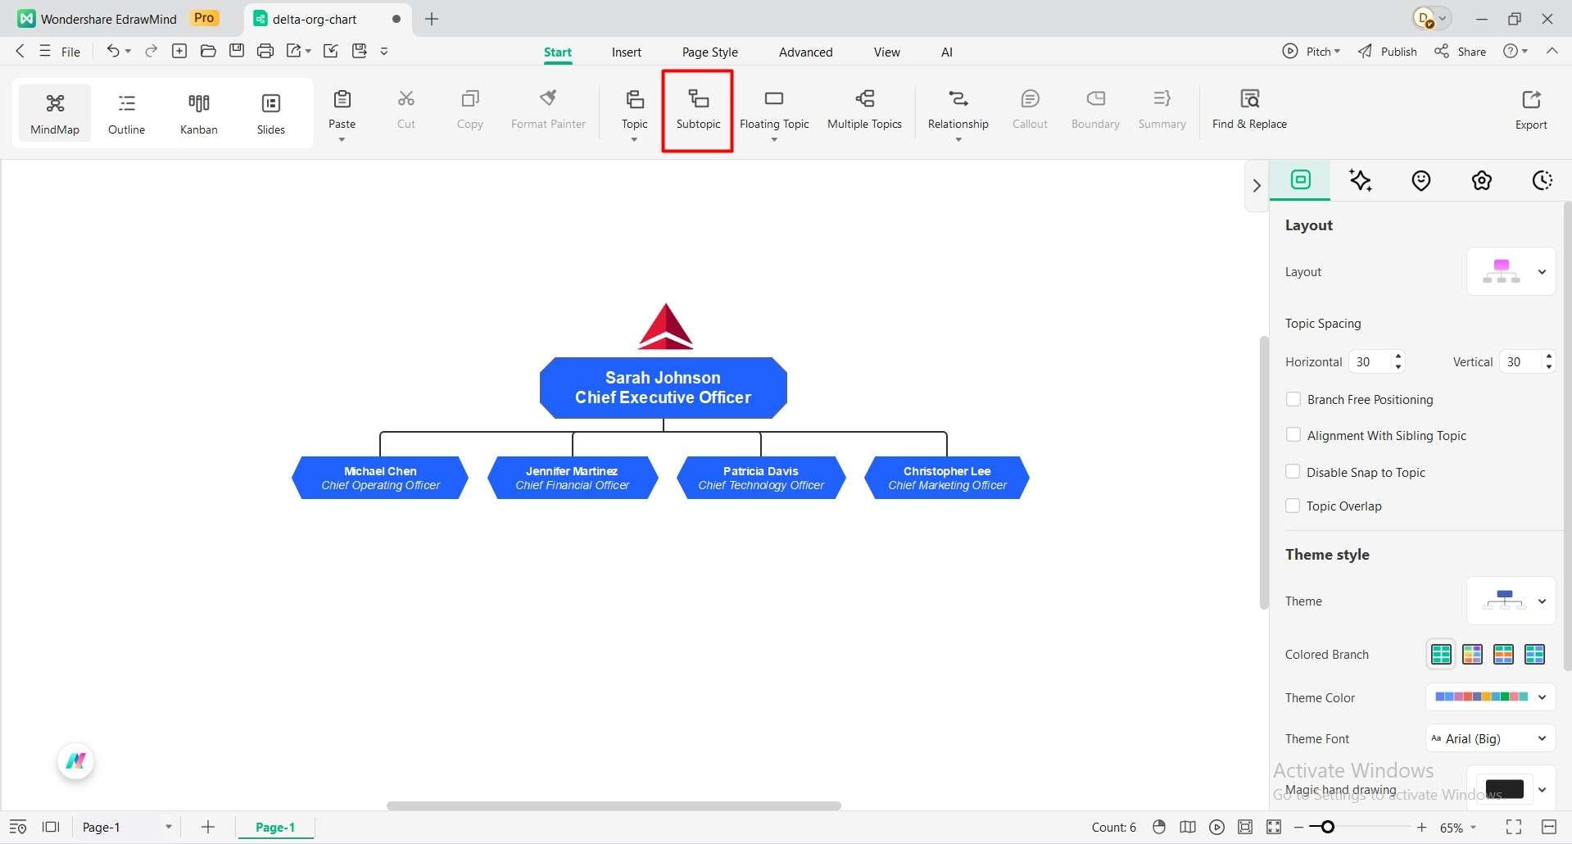Click the Horizontal topic spacing field
The height and width of the screenshot is (844, 1572).
click(1377, 361)
